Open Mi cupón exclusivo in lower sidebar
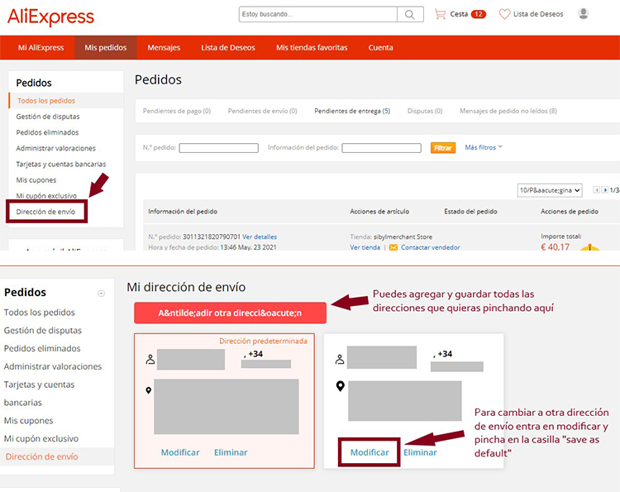Viewport: 620px width, 492px height. pyautogui.click(x=41, y=438)
